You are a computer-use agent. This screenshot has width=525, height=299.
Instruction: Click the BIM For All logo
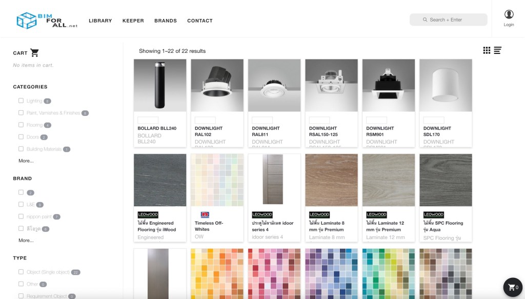pos(47,21)
